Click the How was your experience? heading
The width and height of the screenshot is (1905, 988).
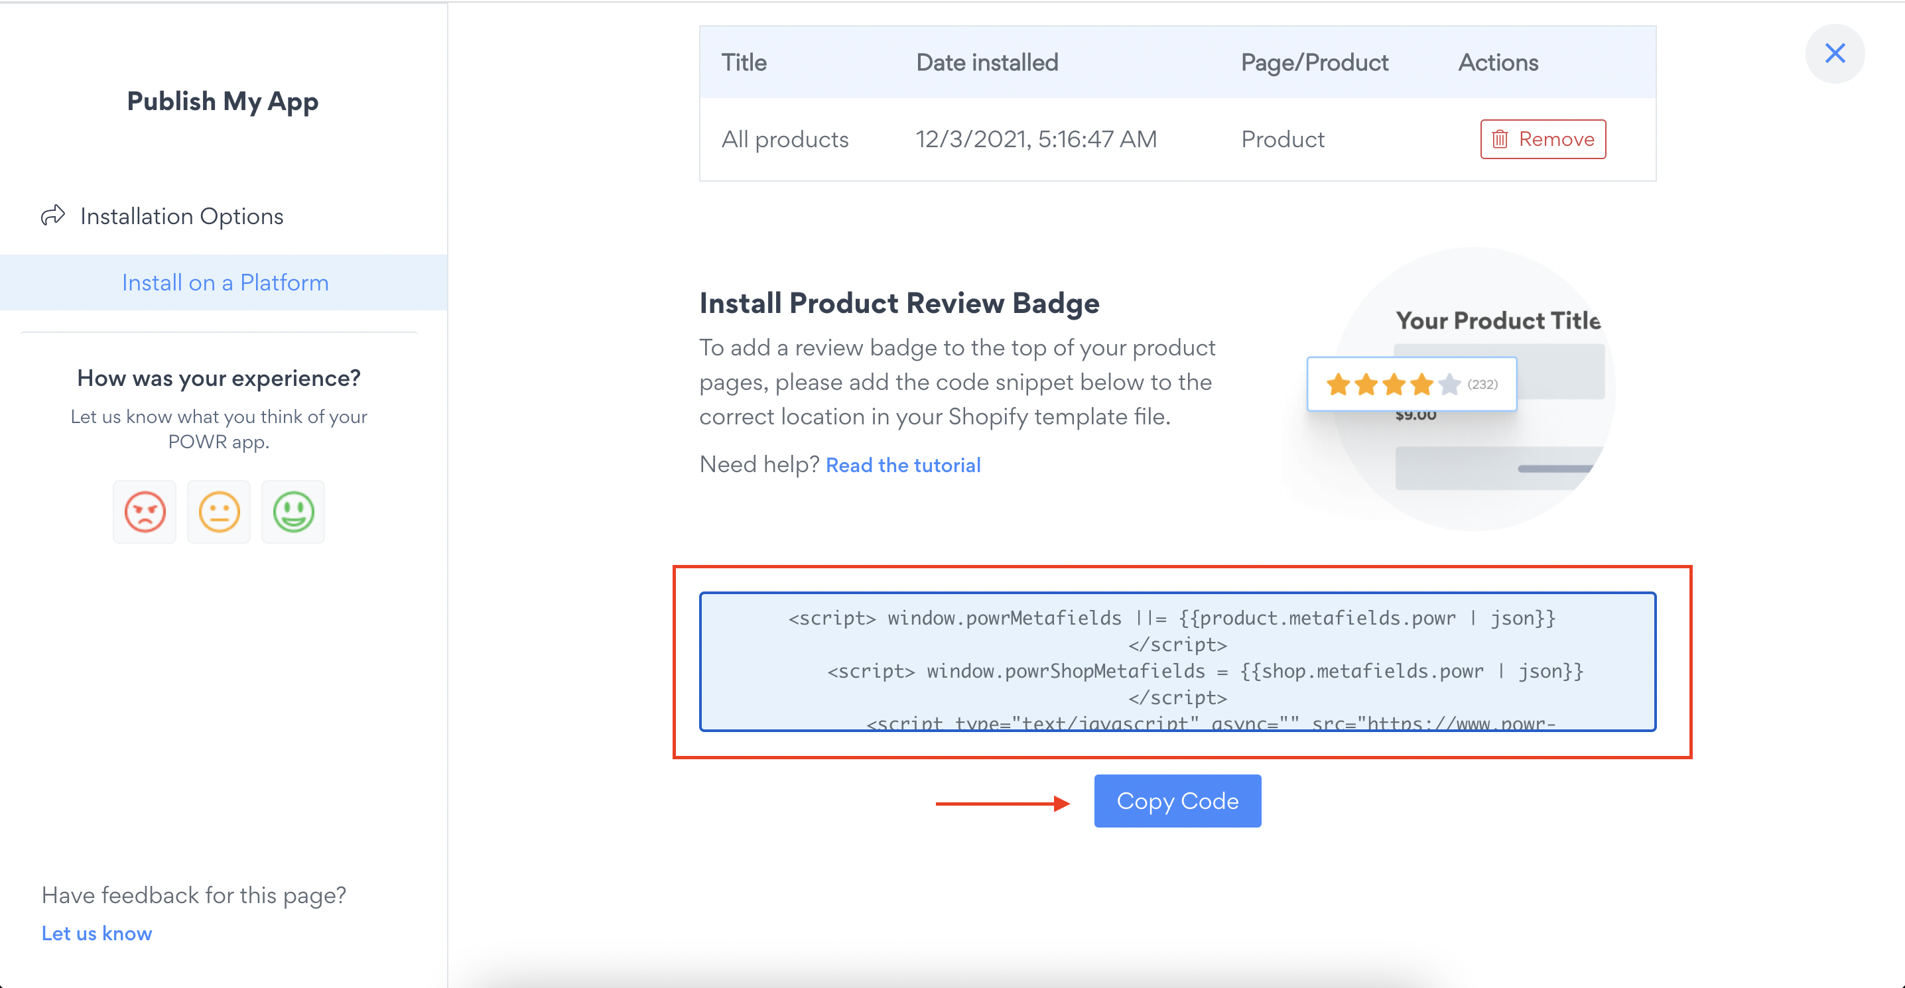point(219,378)
